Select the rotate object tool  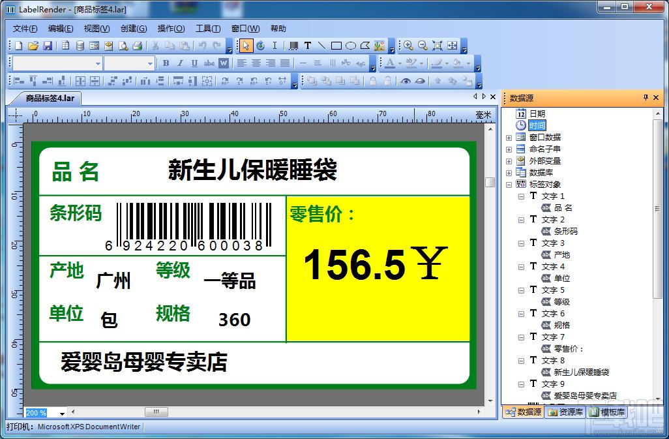[x=261, y=46]
